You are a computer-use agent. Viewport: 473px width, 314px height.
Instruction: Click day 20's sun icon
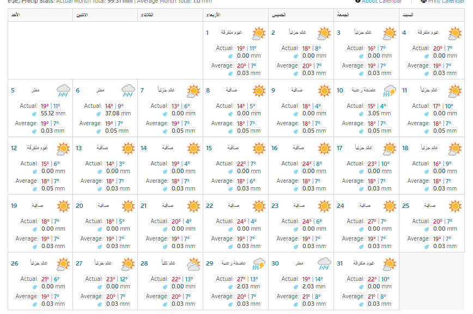point(128,206)
